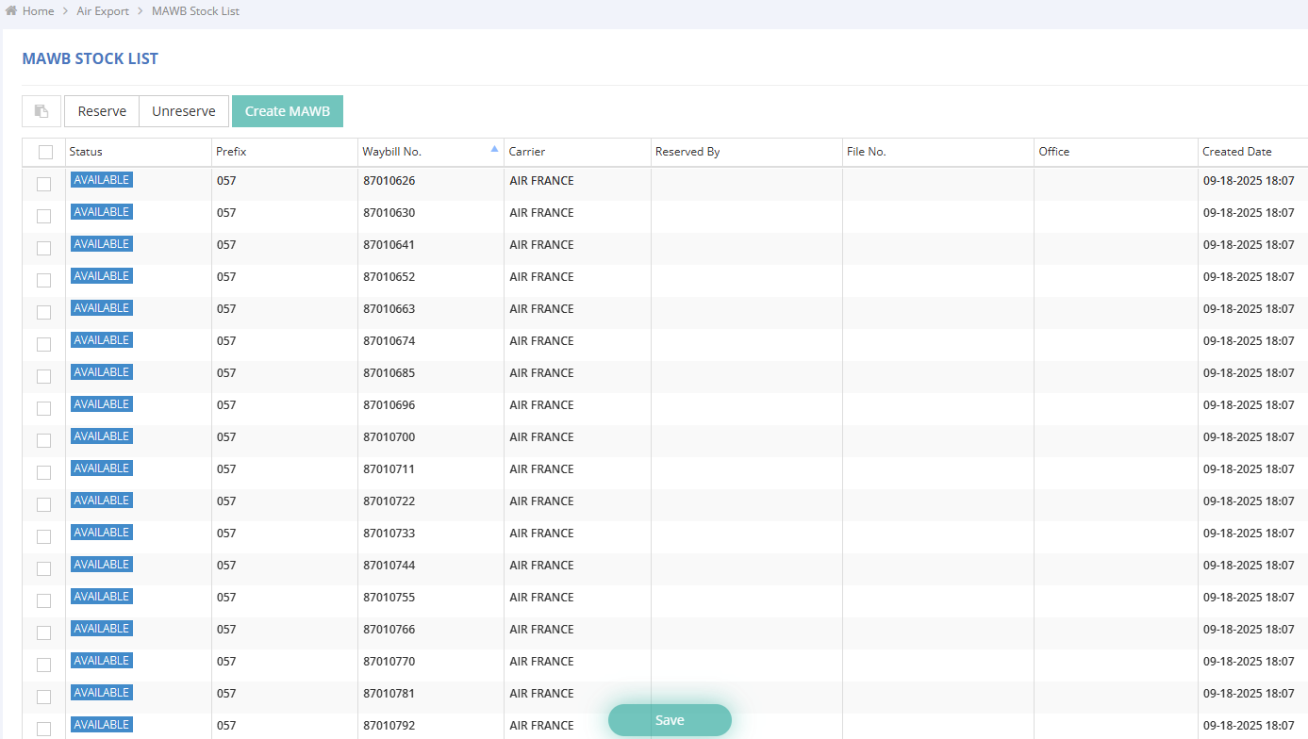Click the Home icon in the breadcrumb
The height and width of the screenshot is (739, 1308).
tap(11, 11)
